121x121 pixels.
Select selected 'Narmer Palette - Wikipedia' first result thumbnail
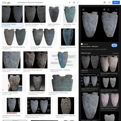(12, 14)
